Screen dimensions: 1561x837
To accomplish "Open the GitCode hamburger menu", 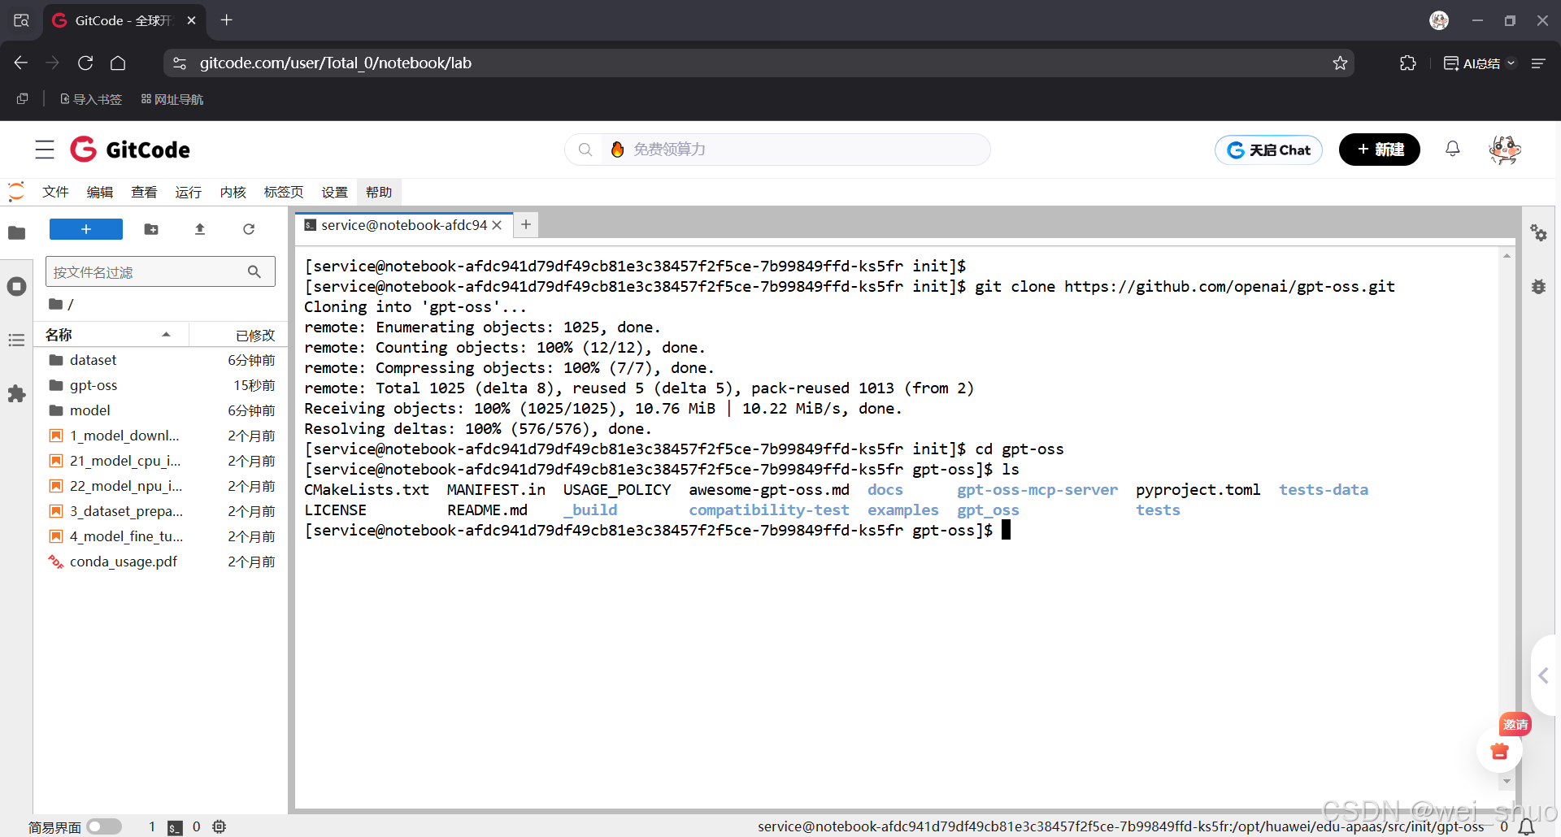I will click(45, 150).
